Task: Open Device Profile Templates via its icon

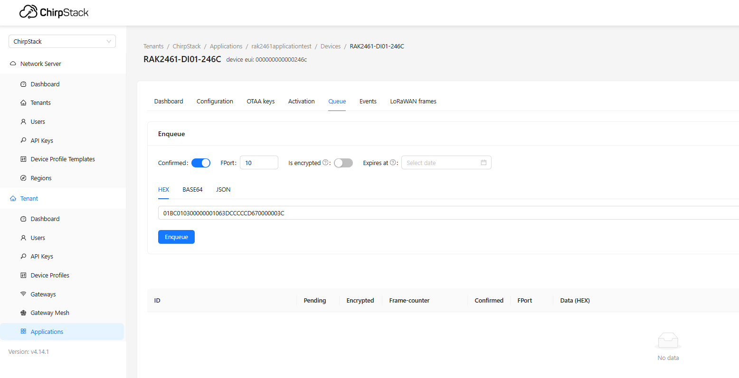Action: click(x=23, y=159)
